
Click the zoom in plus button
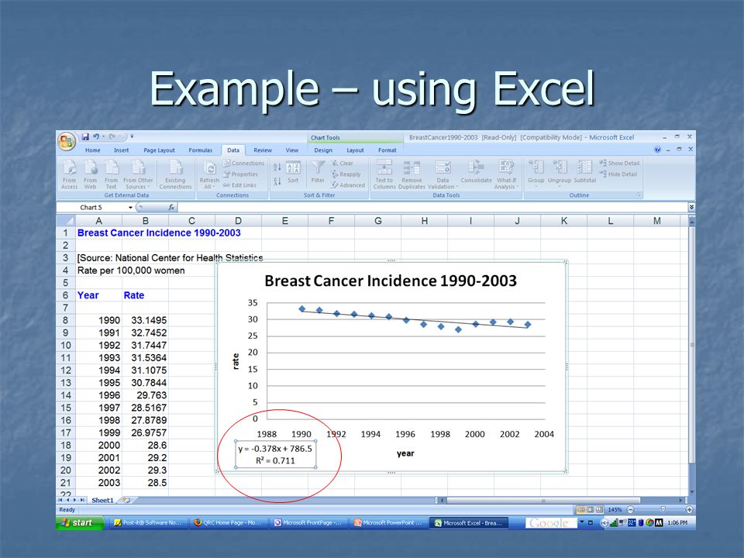click(x=689, y=510)
